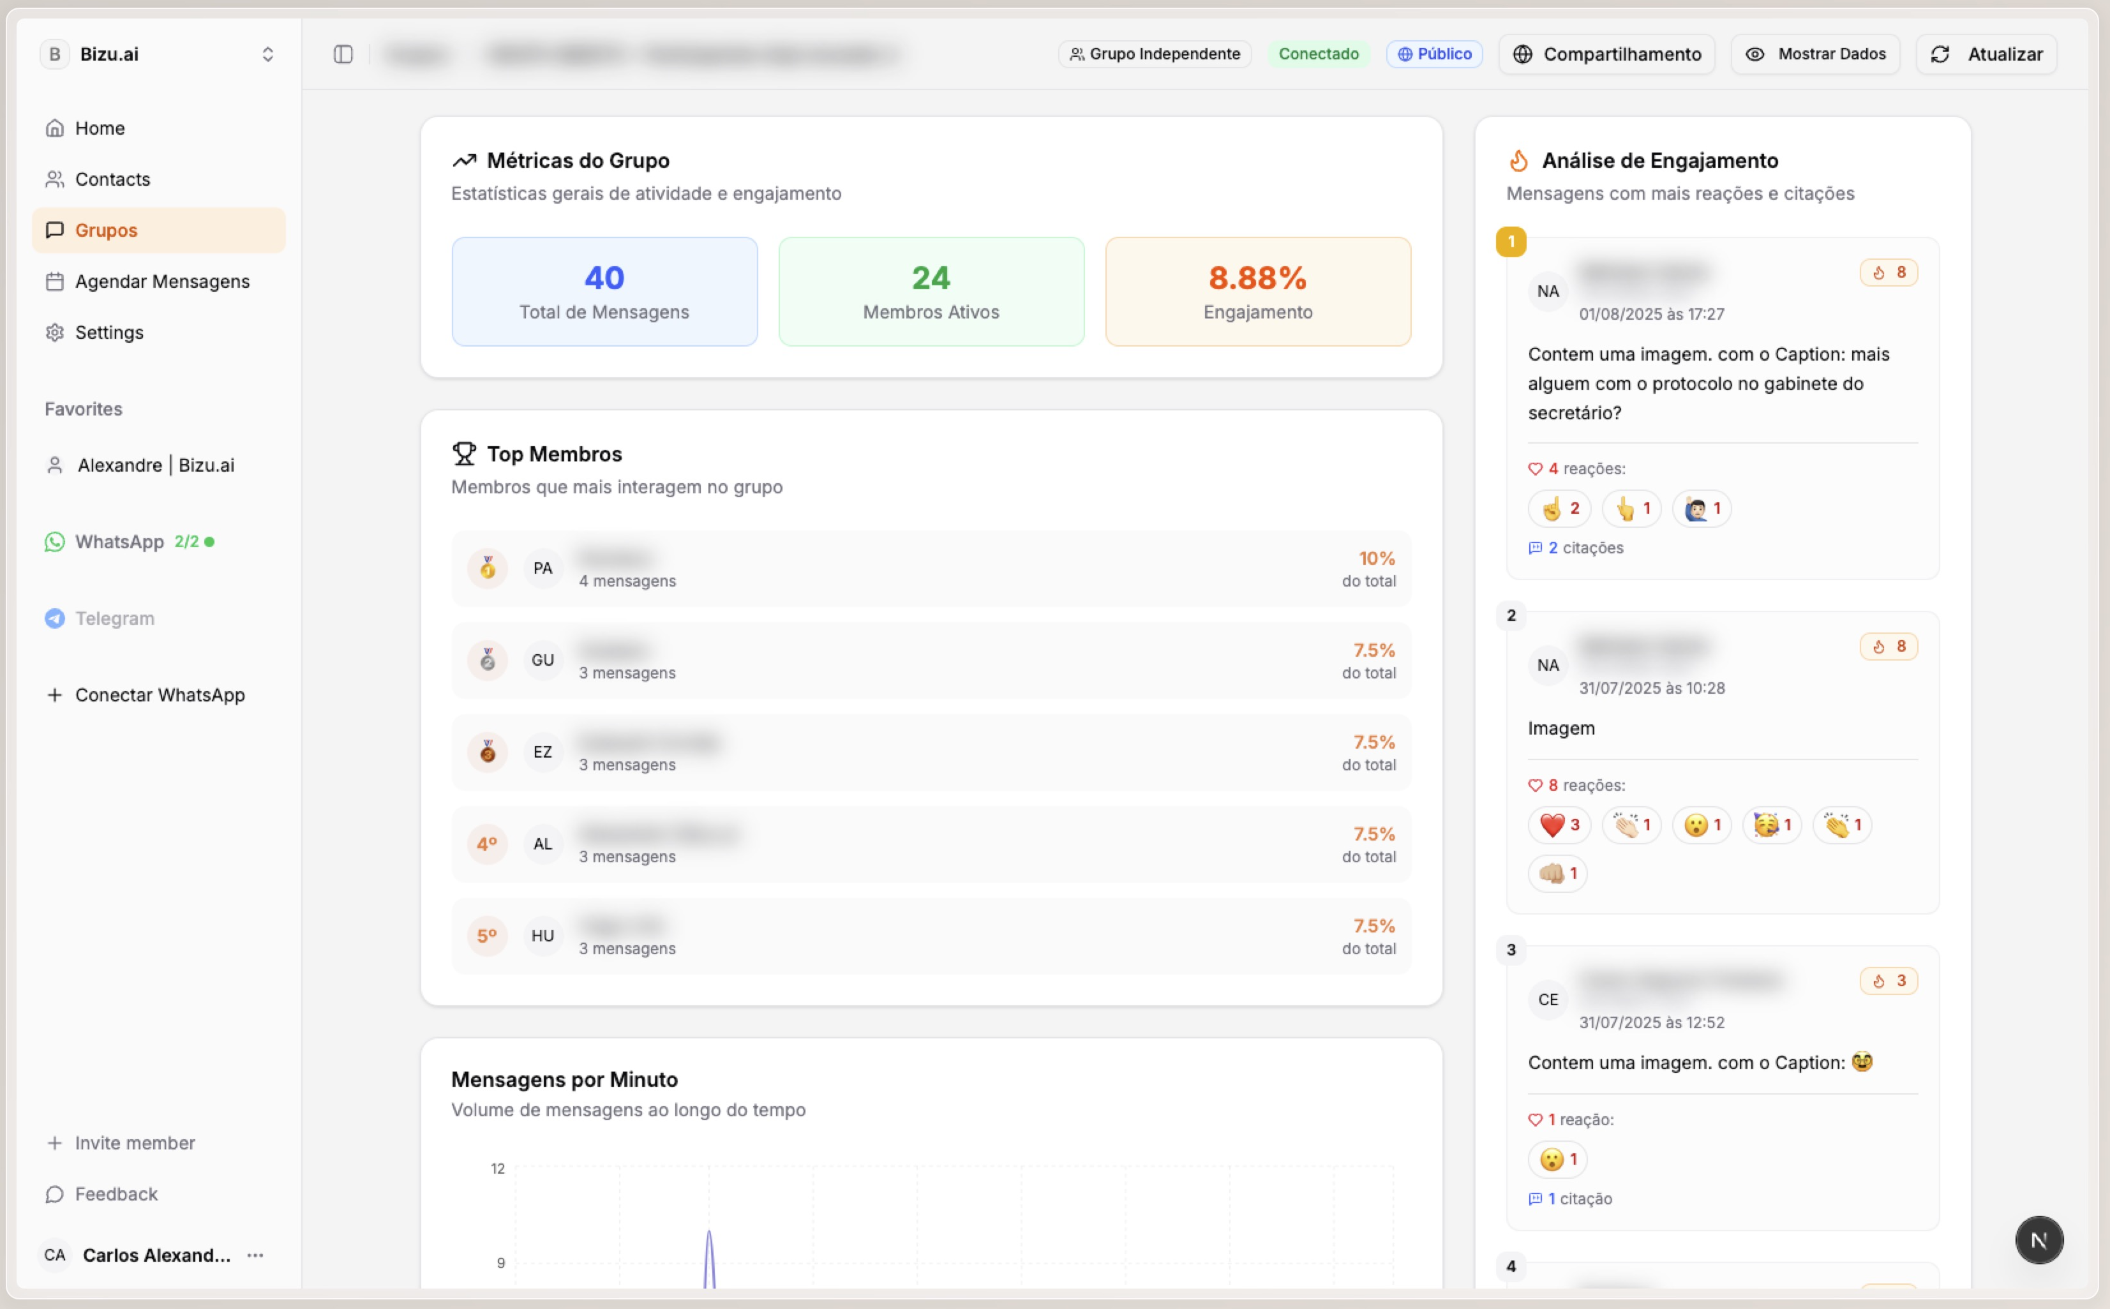Screen dimensions: 2110x1309
Task: Go to Home in sidebar
Action: coord(158,128)
